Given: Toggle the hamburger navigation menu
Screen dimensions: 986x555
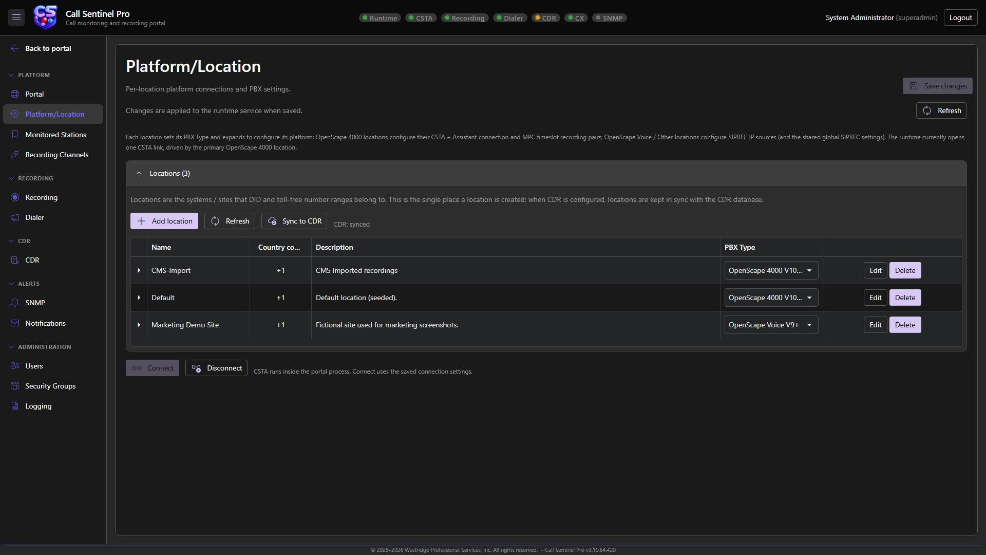Looking at the screenshot, I should coord(16,17).
